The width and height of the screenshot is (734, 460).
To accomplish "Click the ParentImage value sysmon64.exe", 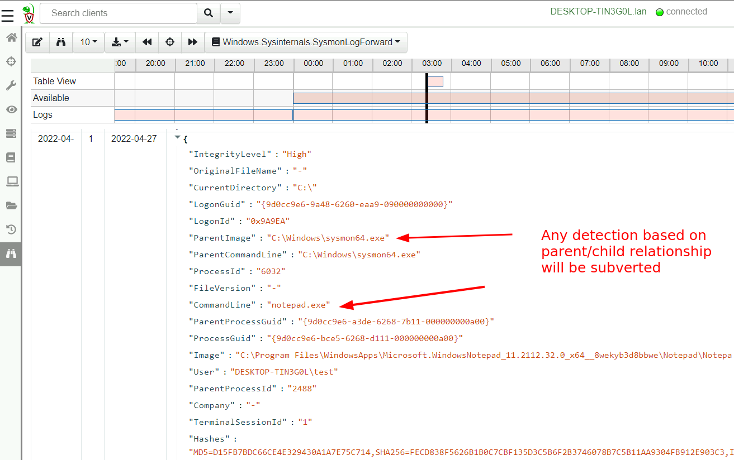I will (328, 238).
